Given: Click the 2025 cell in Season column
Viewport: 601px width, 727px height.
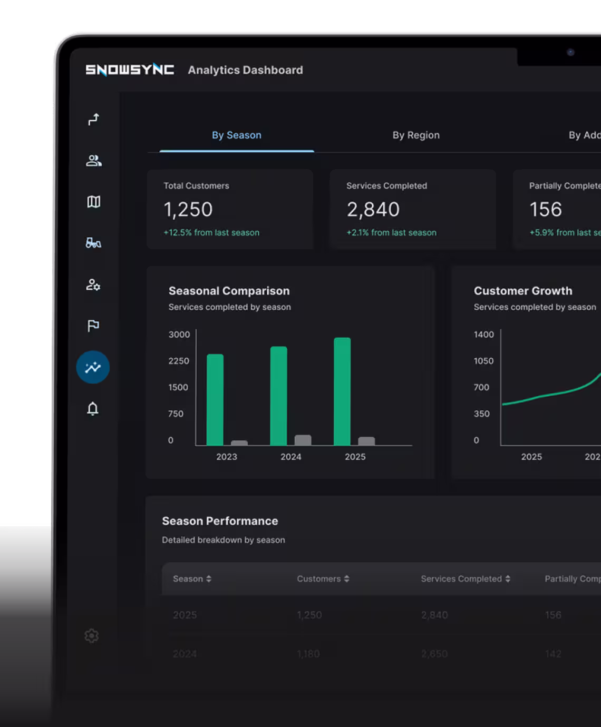Looking at the screenshot, I should (185, 615).
